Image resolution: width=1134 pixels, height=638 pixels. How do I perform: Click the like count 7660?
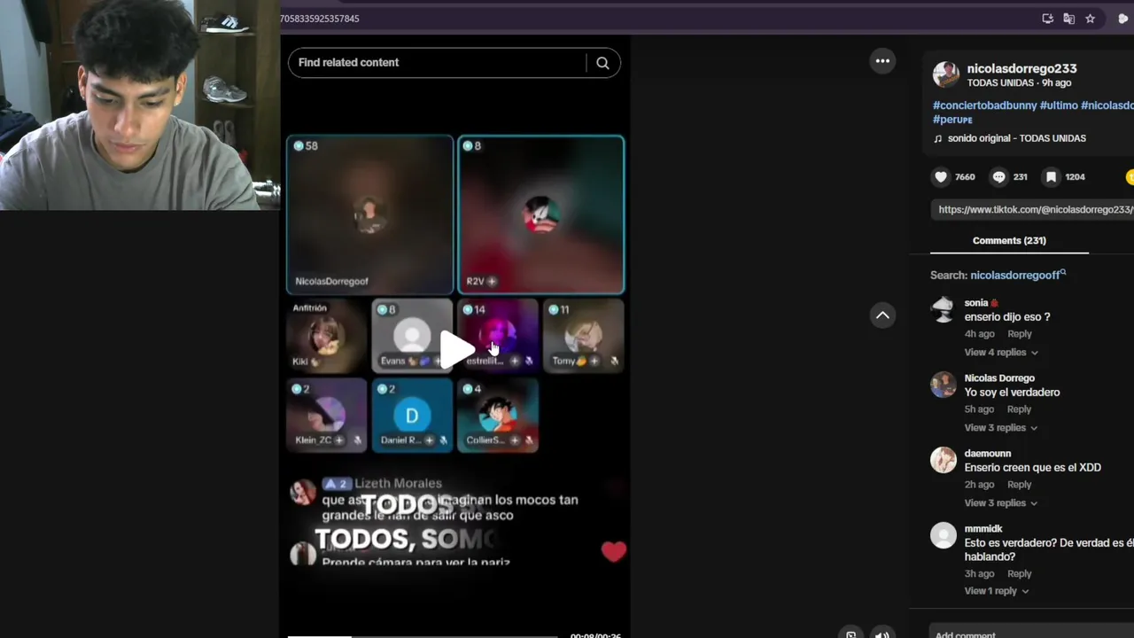965,177
